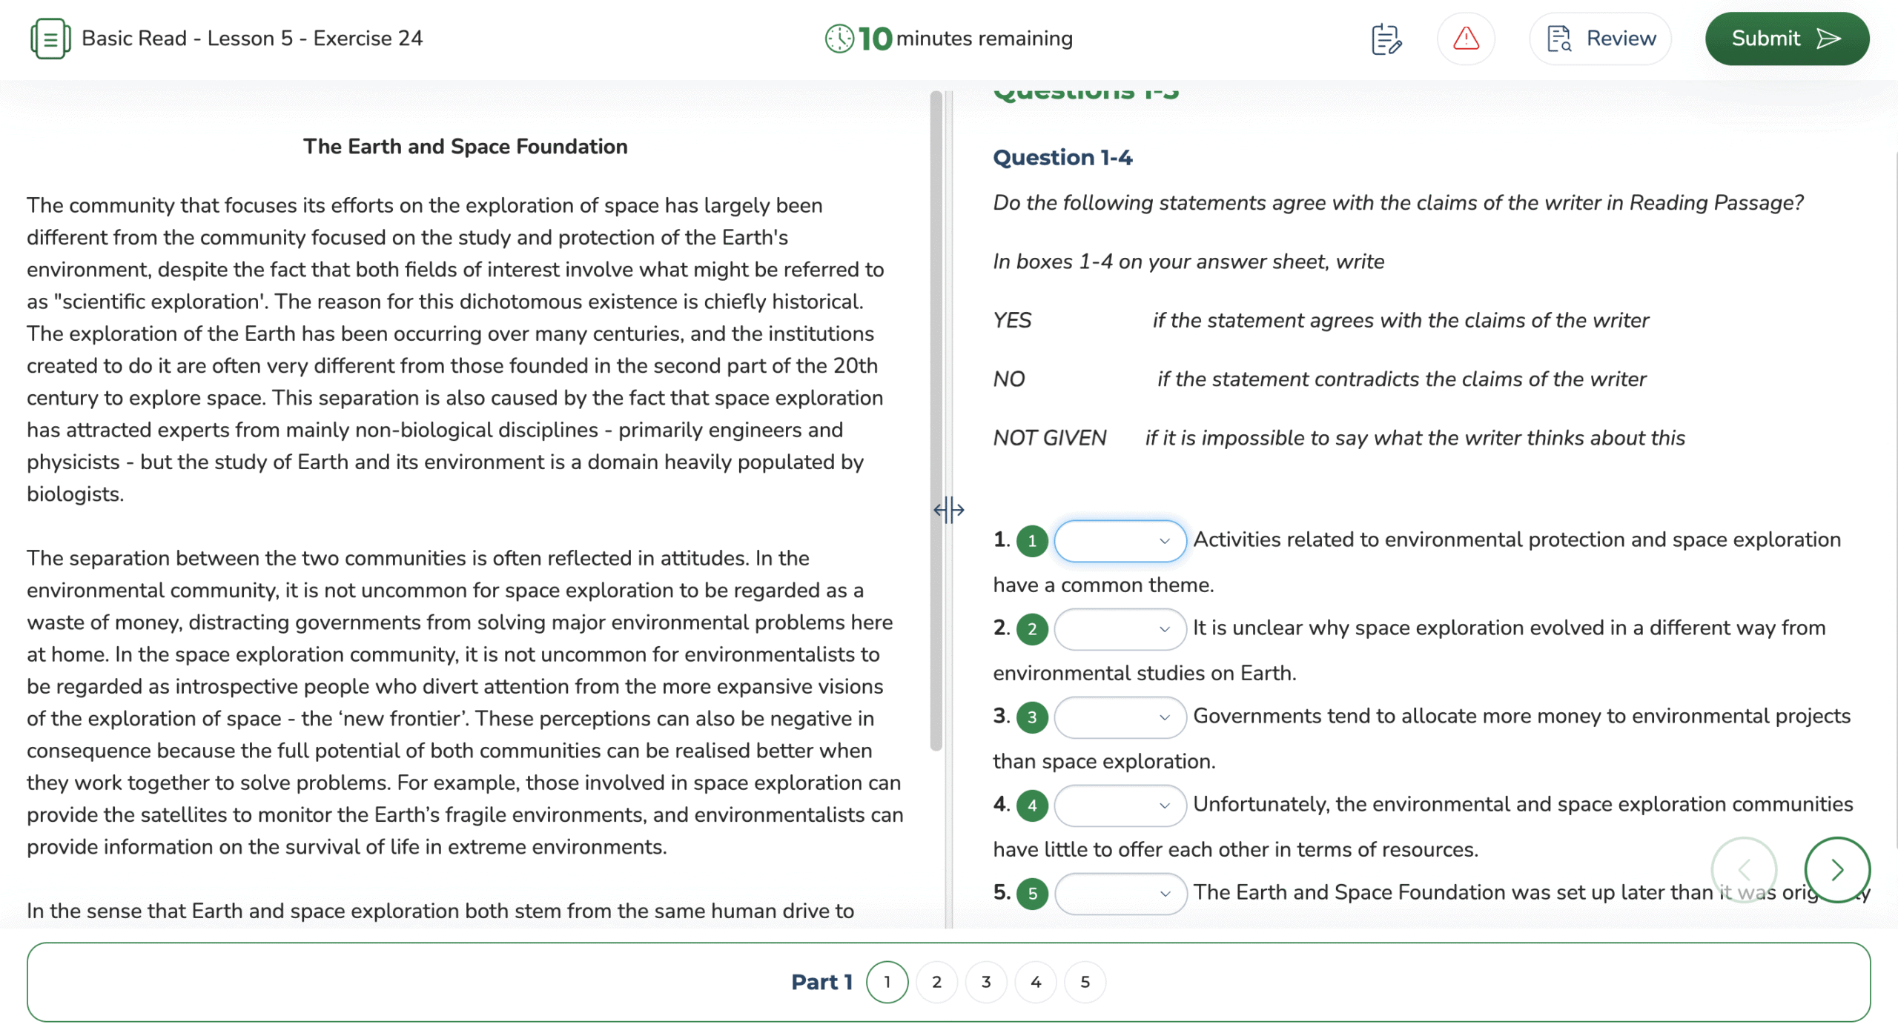Open the answer dropdown for question 3
Viewport: 1898px width, 1033px height.
[1120, 717]
